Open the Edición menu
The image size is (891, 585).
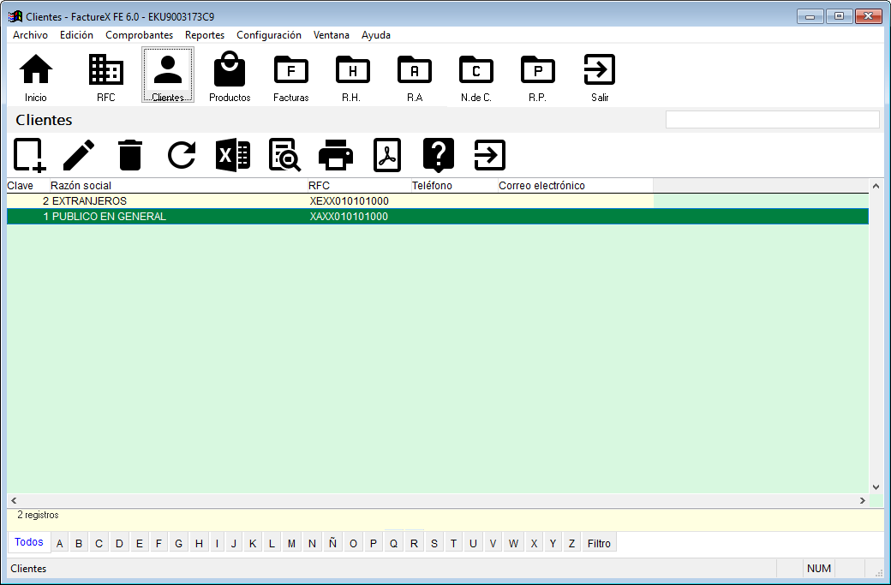77,35
